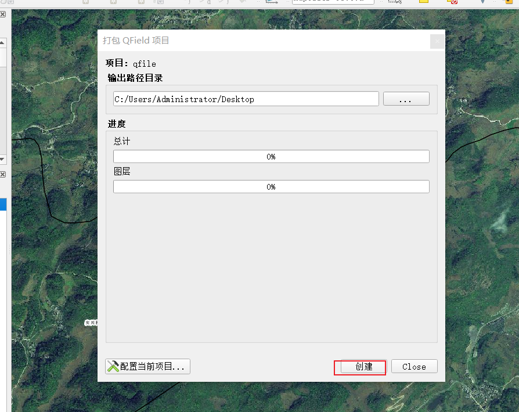Screen dimensions: 519x412
Task: Click Close to dismiss the QField dialog
Action: [x=414, y=366]
